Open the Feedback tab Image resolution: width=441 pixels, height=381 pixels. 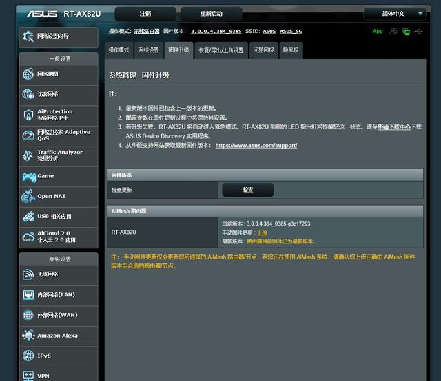(x=263, y=50)
